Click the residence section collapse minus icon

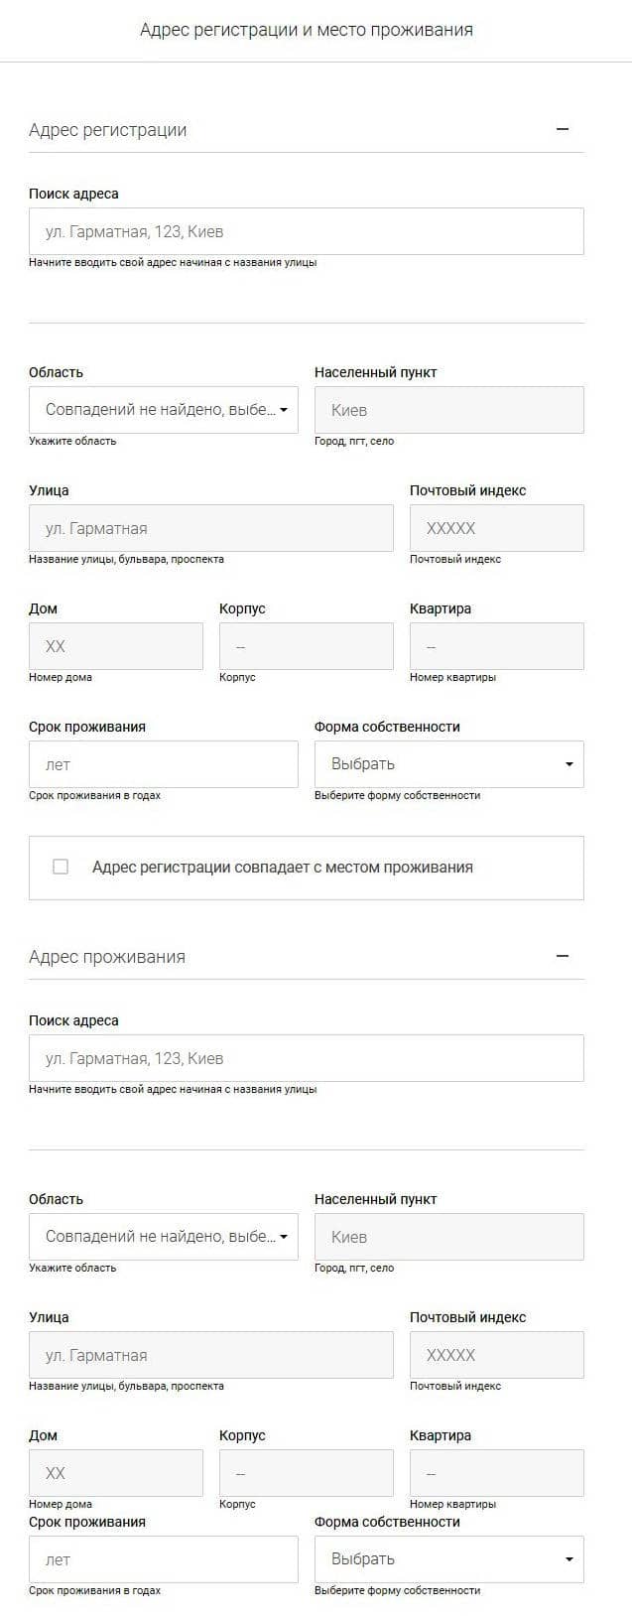click(x=563, y=956)
